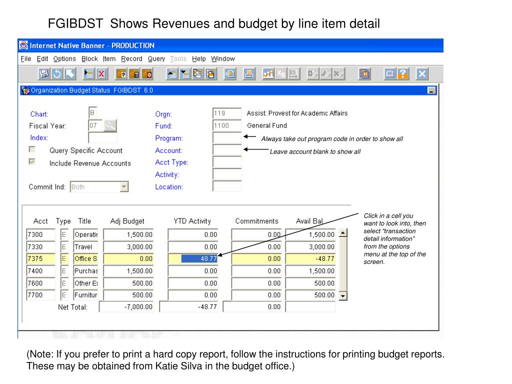The width and height of the screenshot is (512, 384).
Task: Click the empty Program field
Action: click(227, 138)
